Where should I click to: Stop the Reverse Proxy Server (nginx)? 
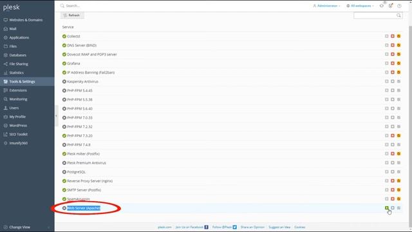click(x=393, y=180)
